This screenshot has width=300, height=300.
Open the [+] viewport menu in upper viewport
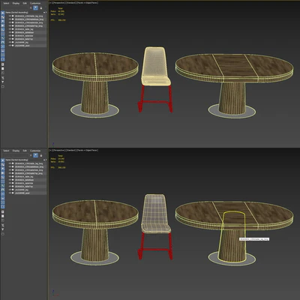(x=50, y=3)
